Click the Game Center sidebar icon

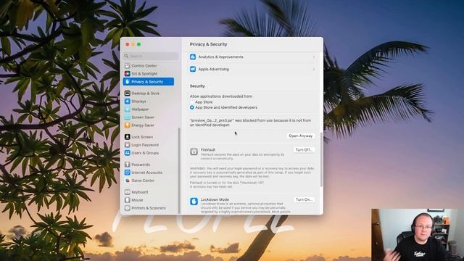pyautogui.click(x=128, y=181)
